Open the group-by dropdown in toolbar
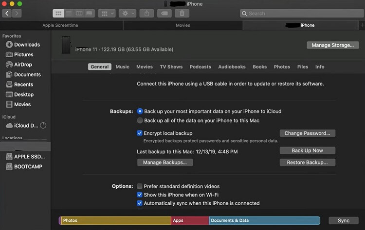365x230 pixels. 107,14
